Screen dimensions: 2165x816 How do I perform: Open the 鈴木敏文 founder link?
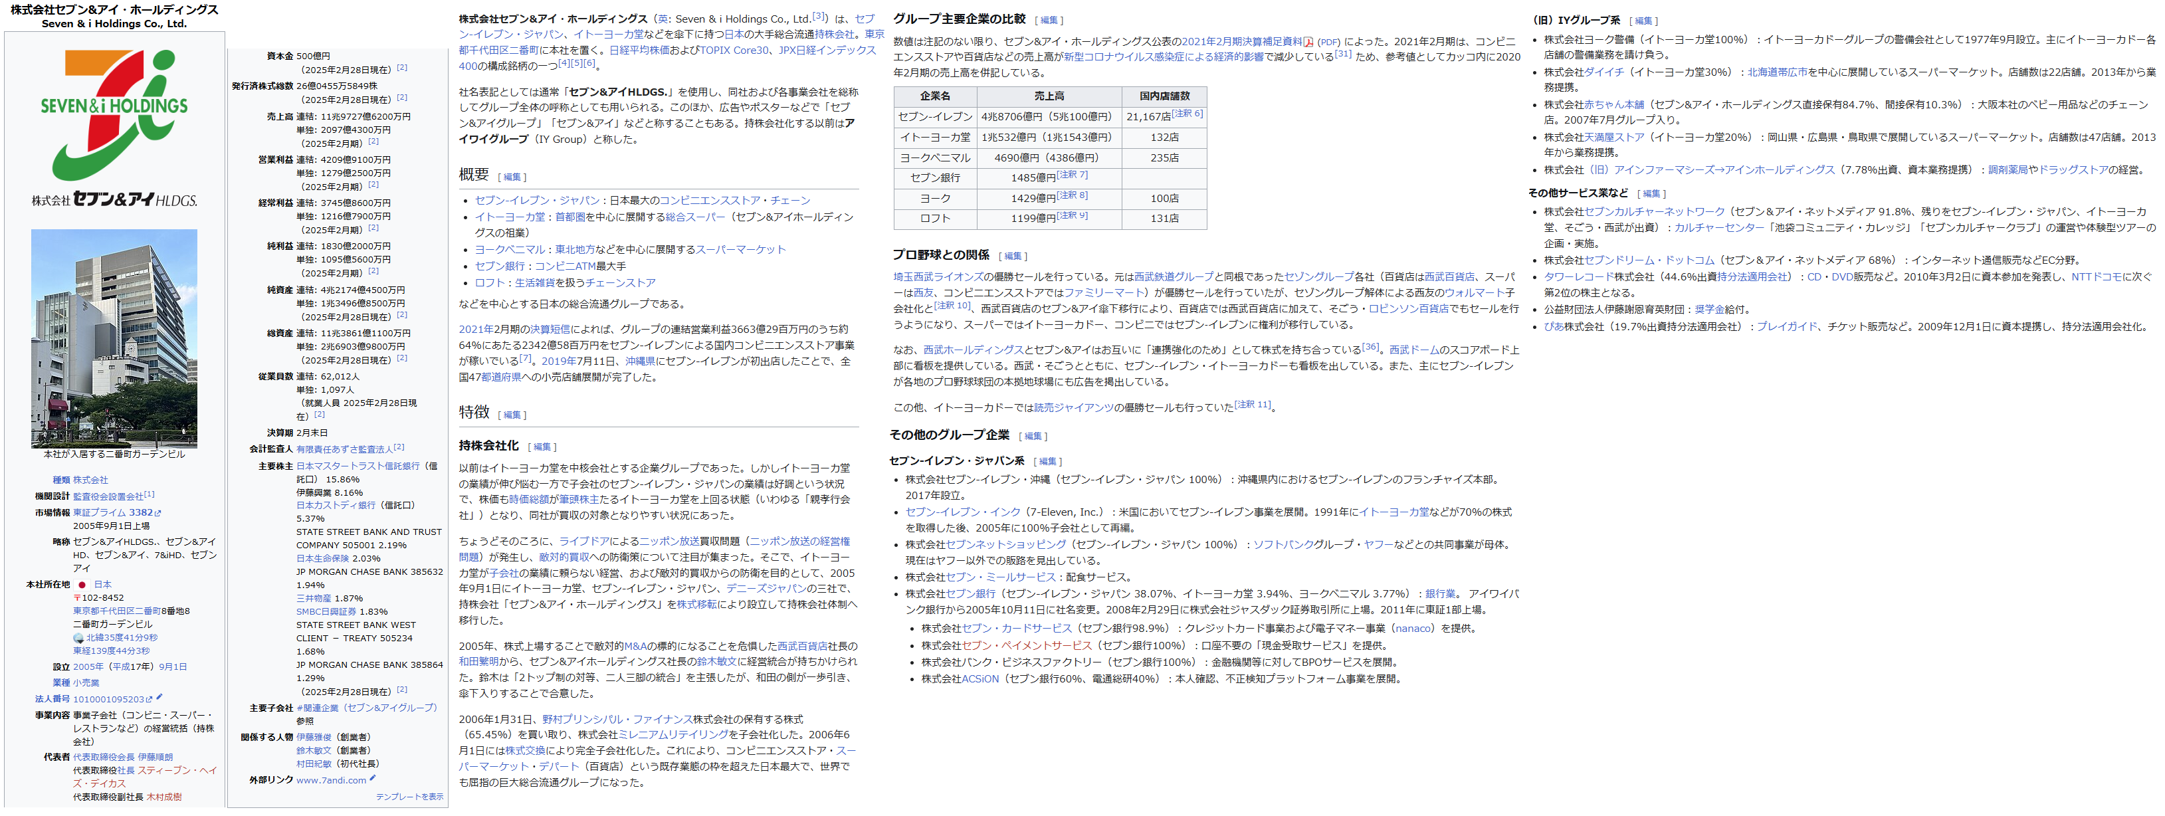(314, 752)
